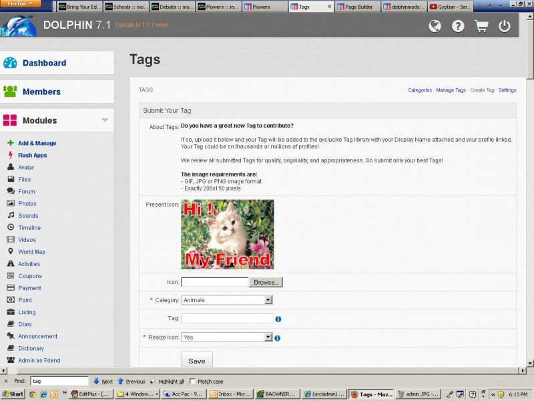
Task: Click the Find bar search field
Action: point(59,381)
